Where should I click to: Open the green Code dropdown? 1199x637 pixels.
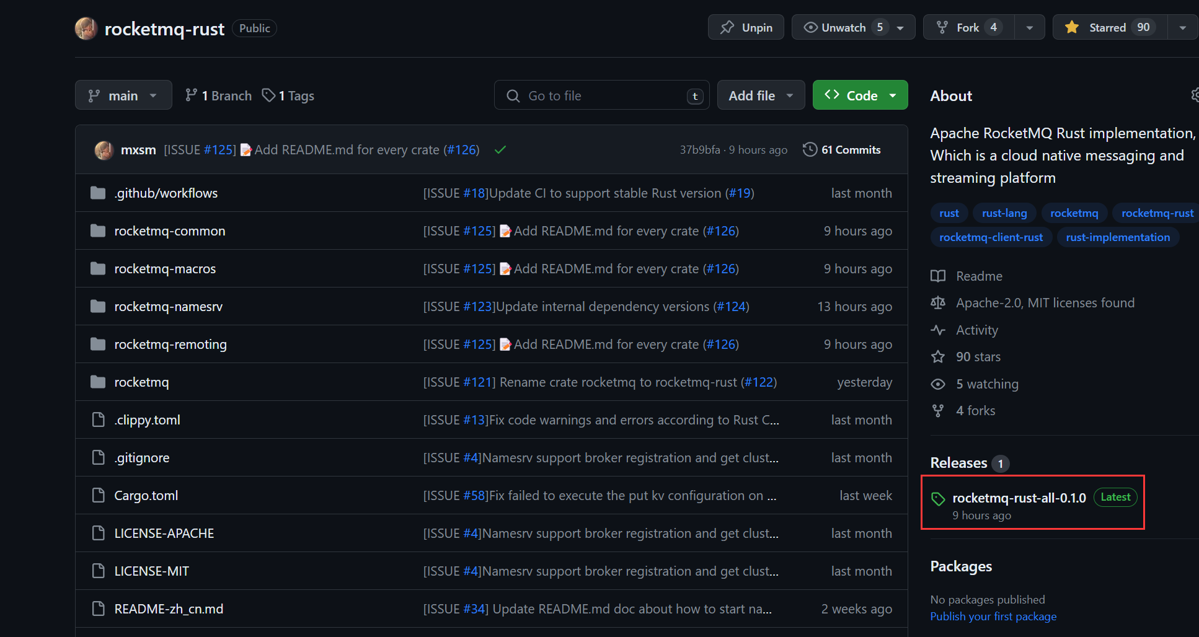click(x=860, y=95)
